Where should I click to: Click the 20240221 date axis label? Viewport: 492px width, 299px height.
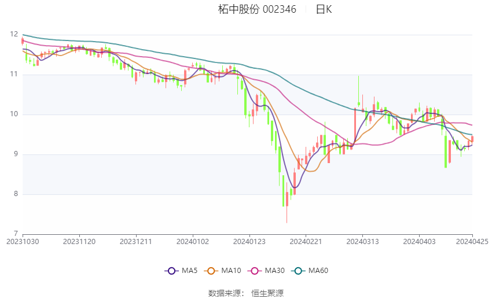point(306,241)
